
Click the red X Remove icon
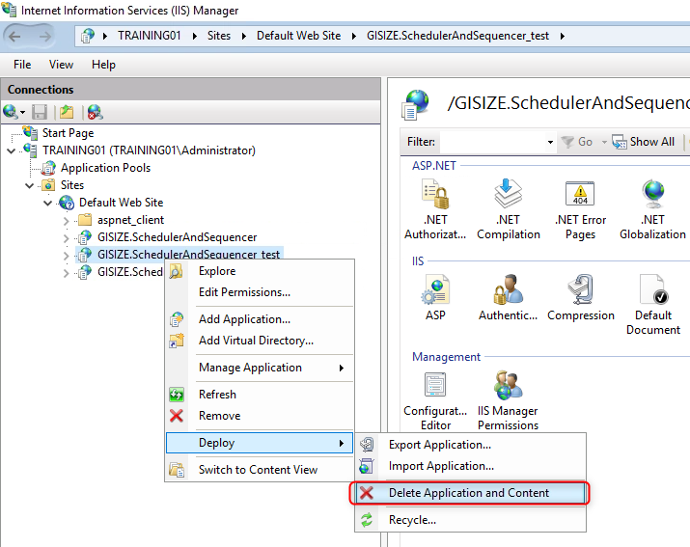pos(177,416)
